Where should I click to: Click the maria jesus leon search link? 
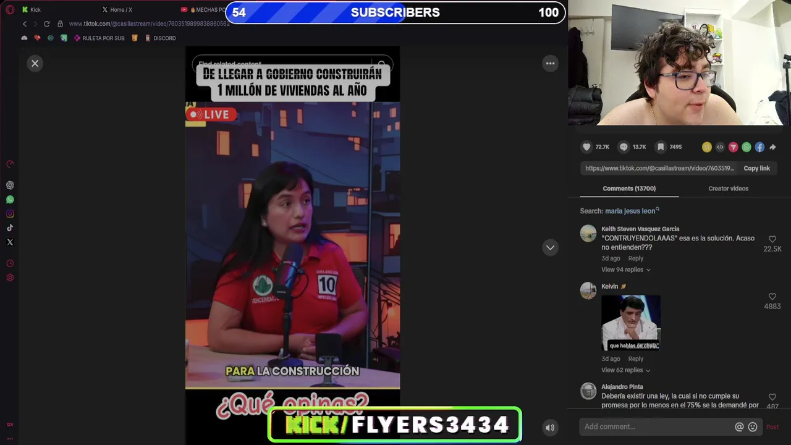(632, 211)
